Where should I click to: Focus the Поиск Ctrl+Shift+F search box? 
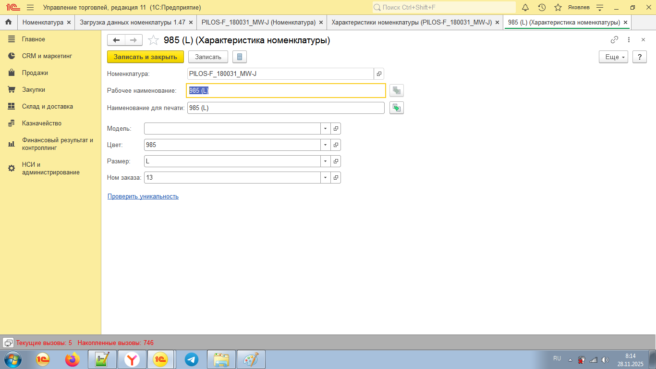tap(444, 8)
